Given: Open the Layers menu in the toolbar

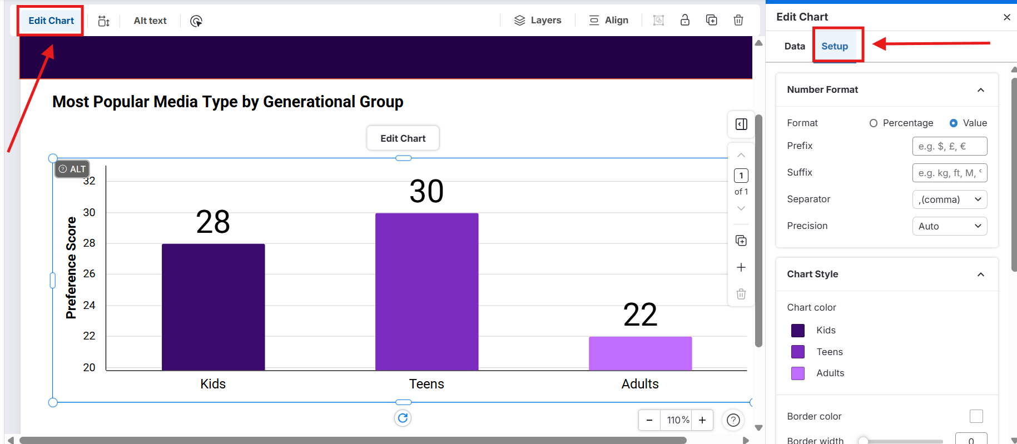Looking at the screenshot, I should pos(538,21).
